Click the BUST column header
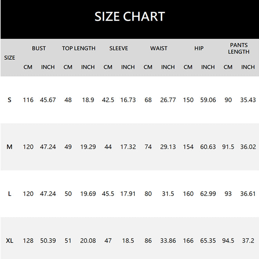The width and height of the screenshot is (259, 259). point(39,48)
